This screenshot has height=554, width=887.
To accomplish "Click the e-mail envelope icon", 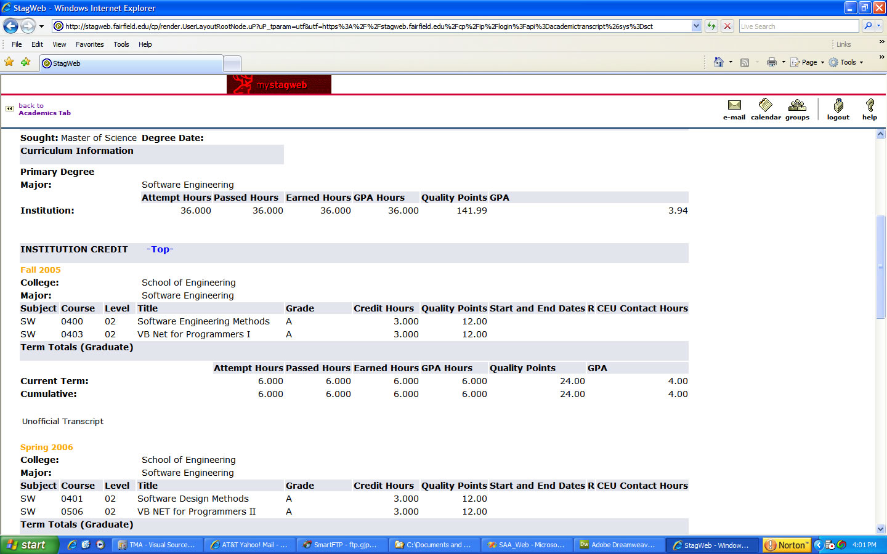I will point(734,105).
